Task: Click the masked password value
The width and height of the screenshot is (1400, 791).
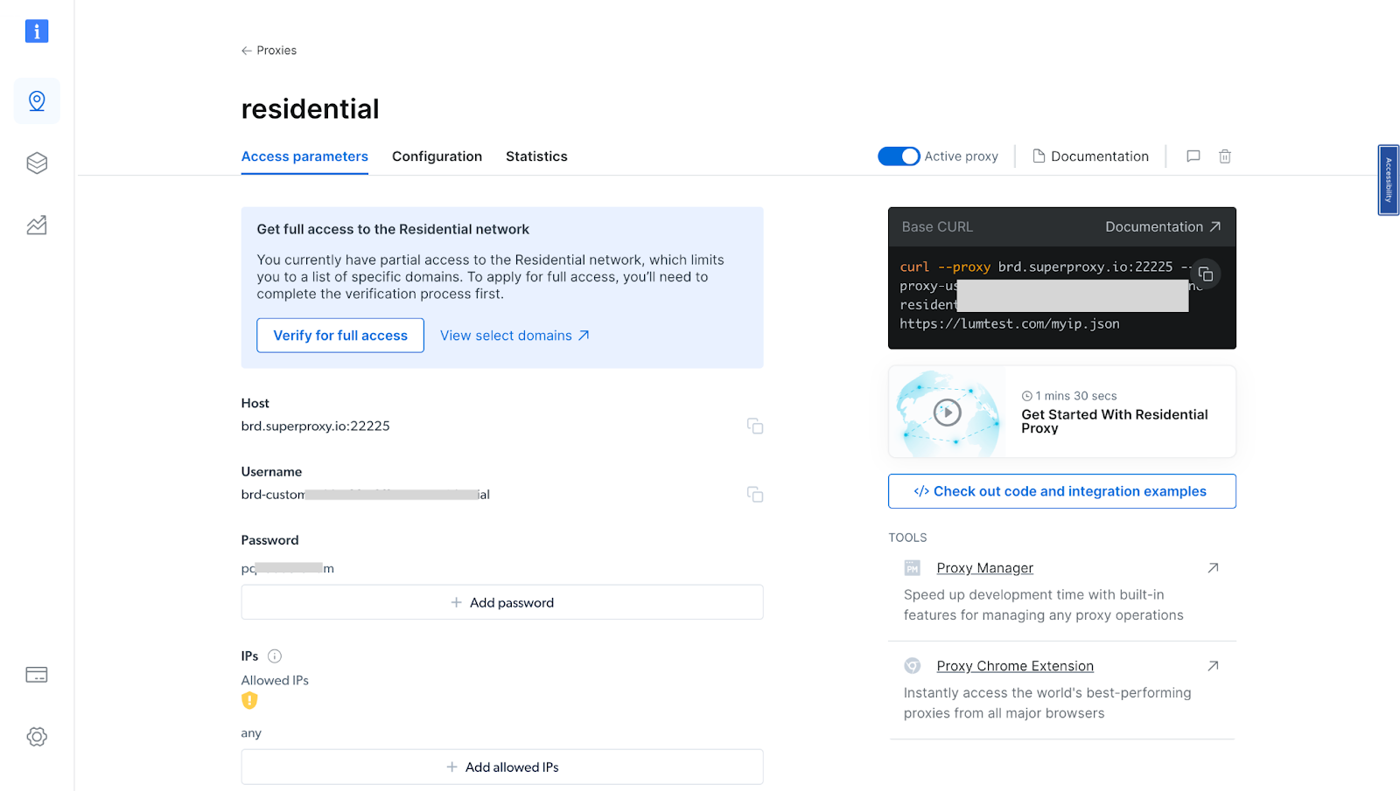Action: (288, 568)
